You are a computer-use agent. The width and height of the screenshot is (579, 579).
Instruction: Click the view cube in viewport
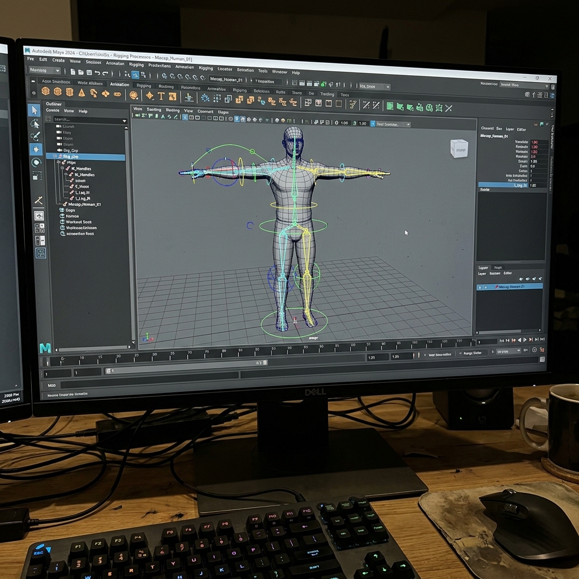[459, 149]
